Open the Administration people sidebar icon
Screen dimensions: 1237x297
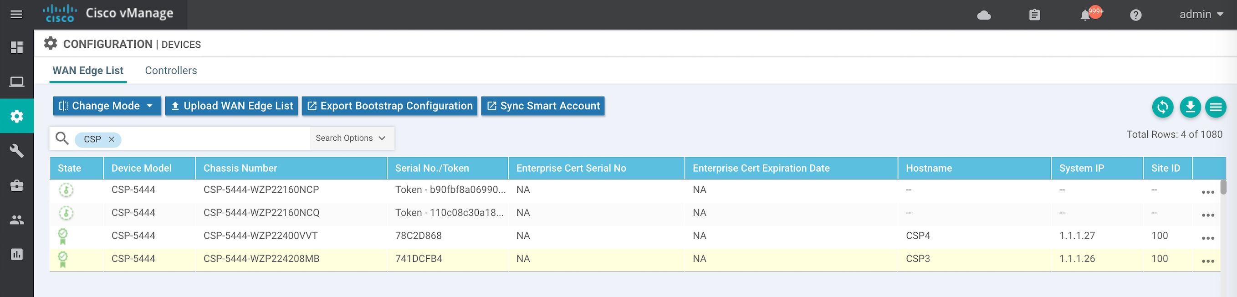(17, 220)
